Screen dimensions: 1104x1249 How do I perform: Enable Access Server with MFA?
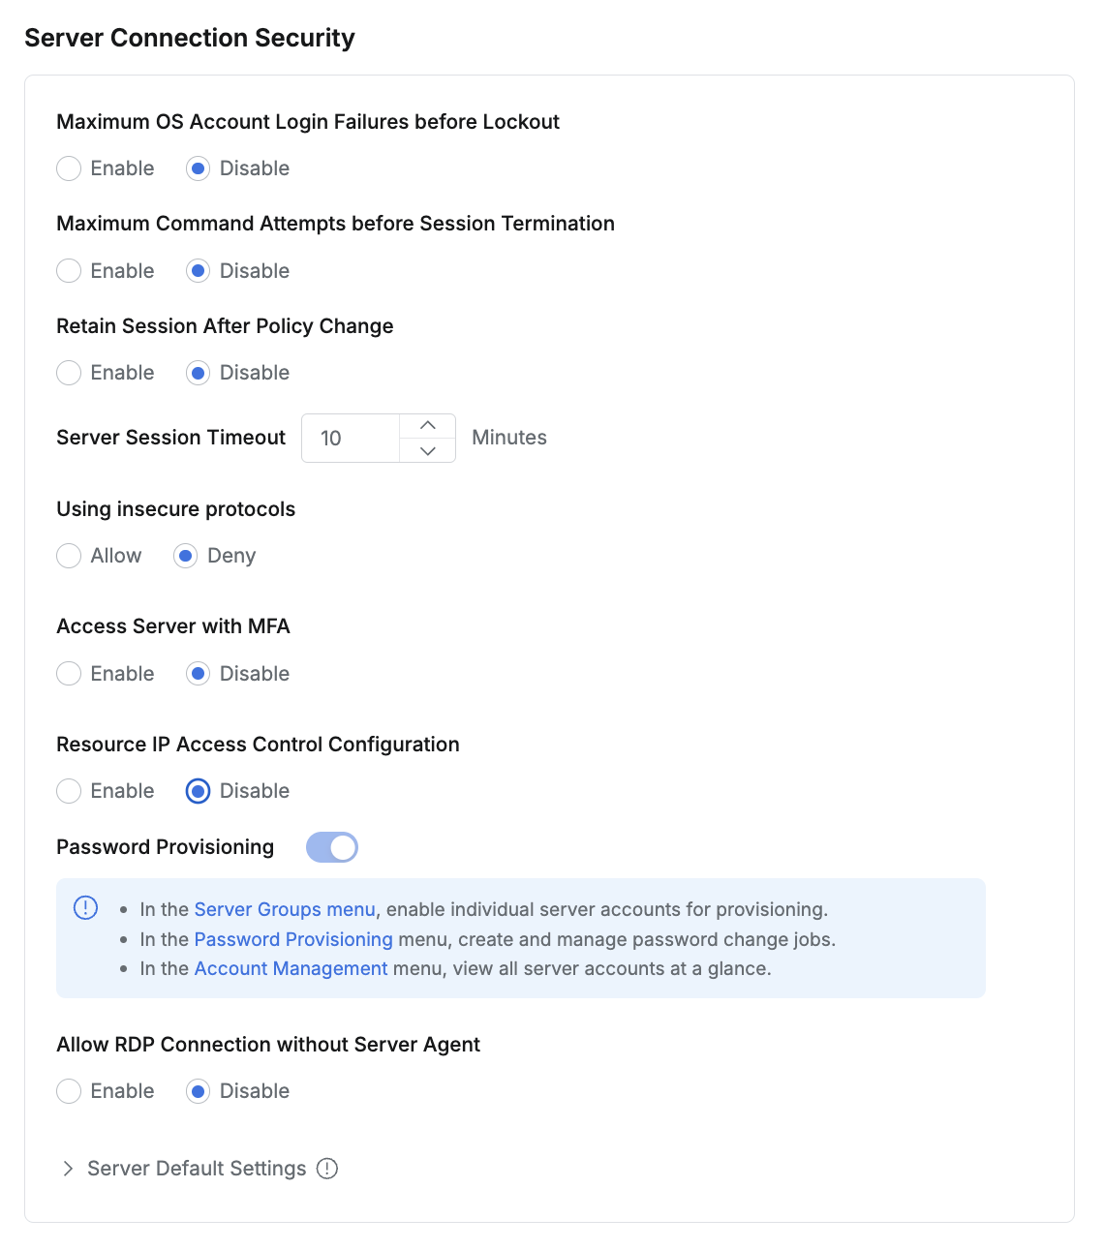pos(69,674)
